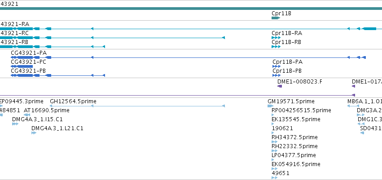Open the CG43921-PA label

(x=29, y=53)
